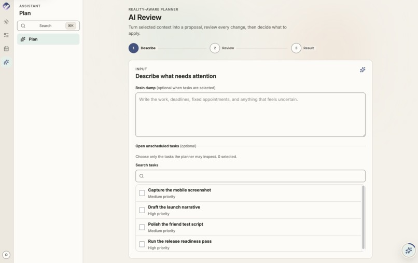
Task: Click 'Medium priority' under Capture the mobile screenshot
Action: 162,197
